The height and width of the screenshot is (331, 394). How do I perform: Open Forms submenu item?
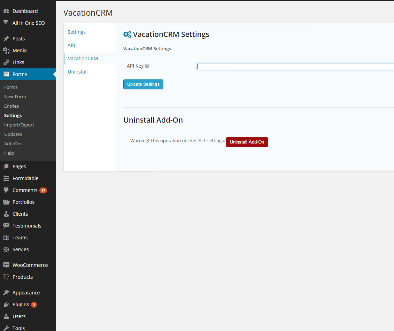click(11, 87)
